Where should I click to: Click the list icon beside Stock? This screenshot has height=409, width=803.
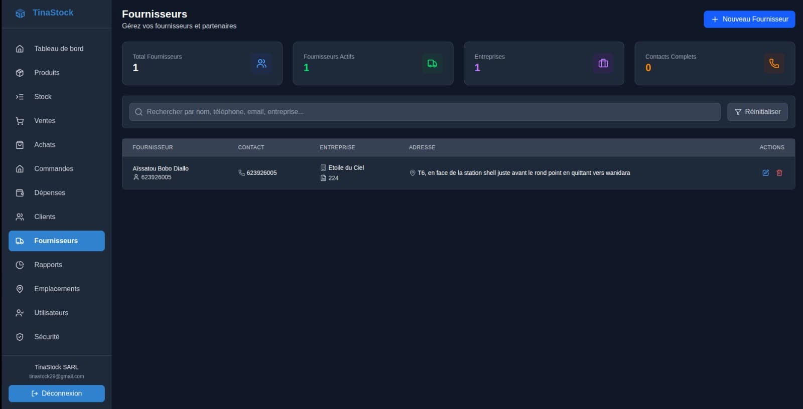click(20, 97)
